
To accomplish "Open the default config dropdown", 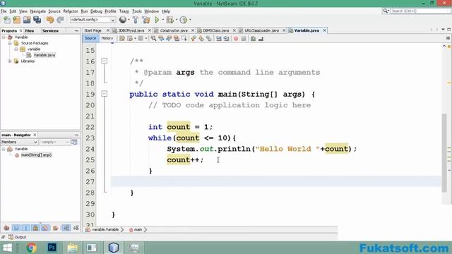I will [93, 20].
